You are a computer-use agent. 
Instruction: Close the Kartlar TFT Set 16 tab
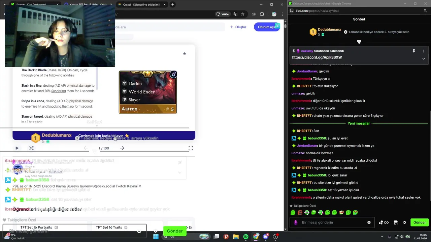(x=111, y=4)
